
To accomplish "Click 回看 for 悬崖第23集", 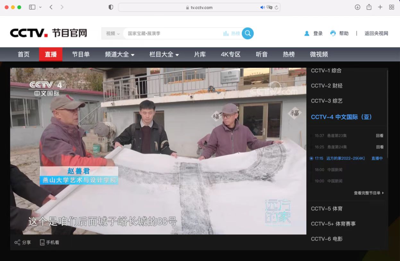I will [379, 136].
